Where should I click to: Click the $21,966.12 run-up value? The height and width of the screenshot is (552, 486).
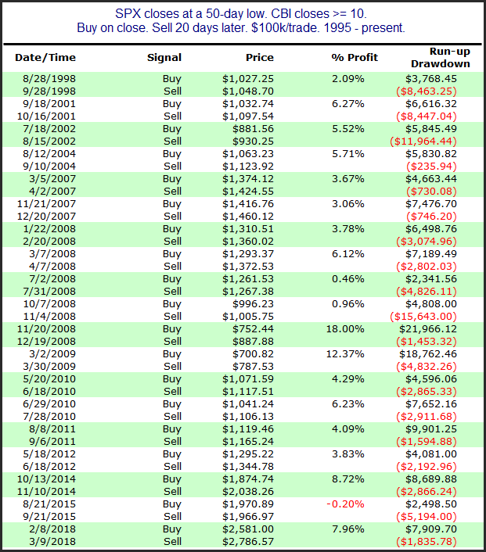click(428, 329)
